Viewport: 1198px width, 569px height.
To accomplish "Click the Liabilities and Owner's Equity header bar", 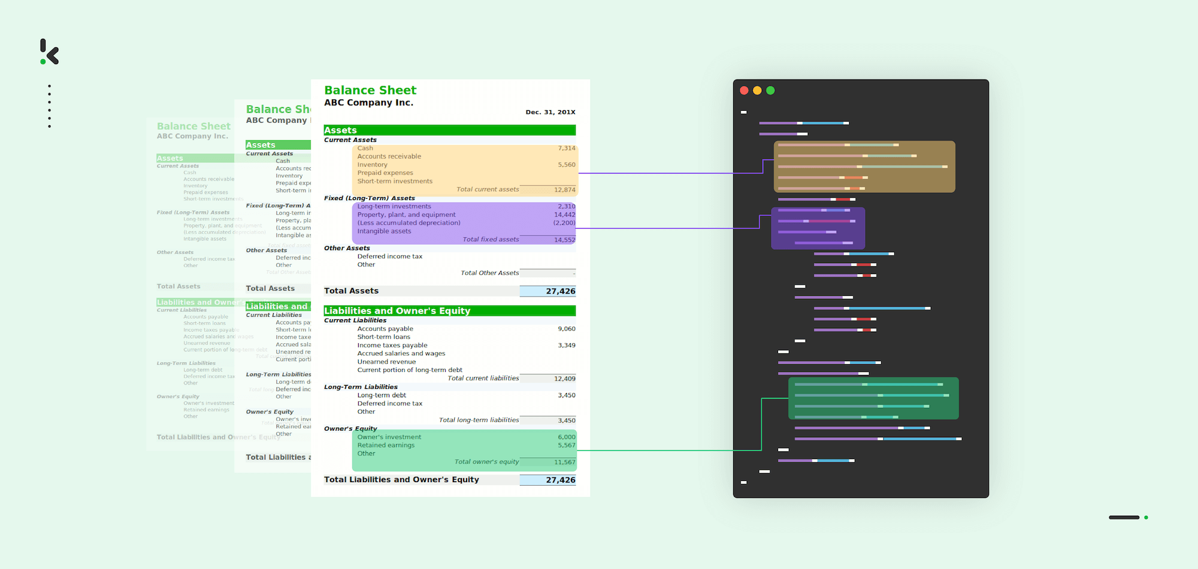I will tap(449, 311).
